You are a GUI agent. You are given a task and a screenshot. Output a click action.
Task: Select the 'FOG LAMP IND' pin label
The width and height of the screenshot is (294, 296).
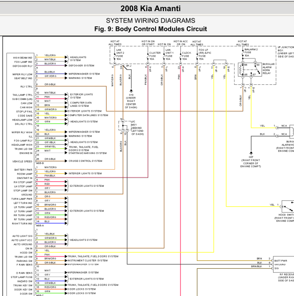23,62
